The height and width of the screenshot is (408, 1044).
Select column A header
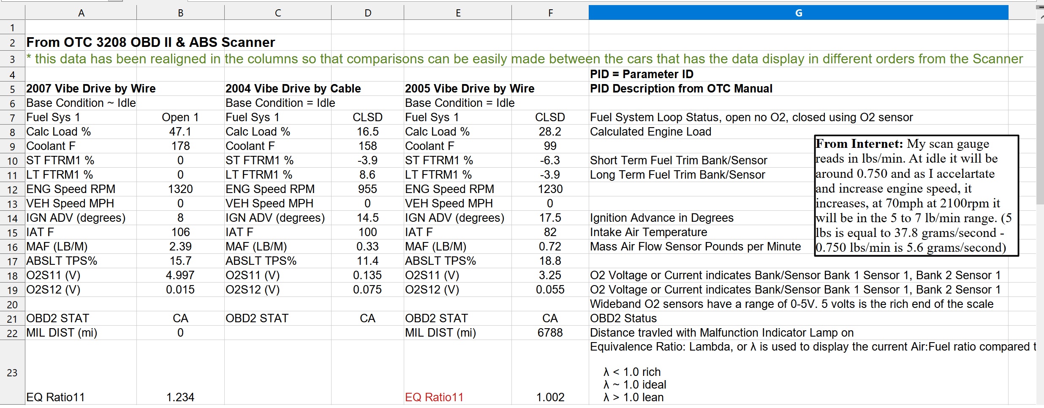pyautogui.click(x=81, y=13)
